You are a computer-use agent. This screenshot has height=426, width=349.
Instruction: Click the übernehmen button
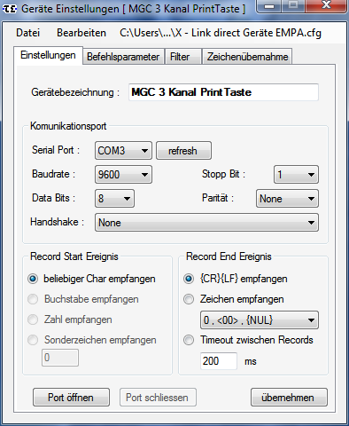289,398
